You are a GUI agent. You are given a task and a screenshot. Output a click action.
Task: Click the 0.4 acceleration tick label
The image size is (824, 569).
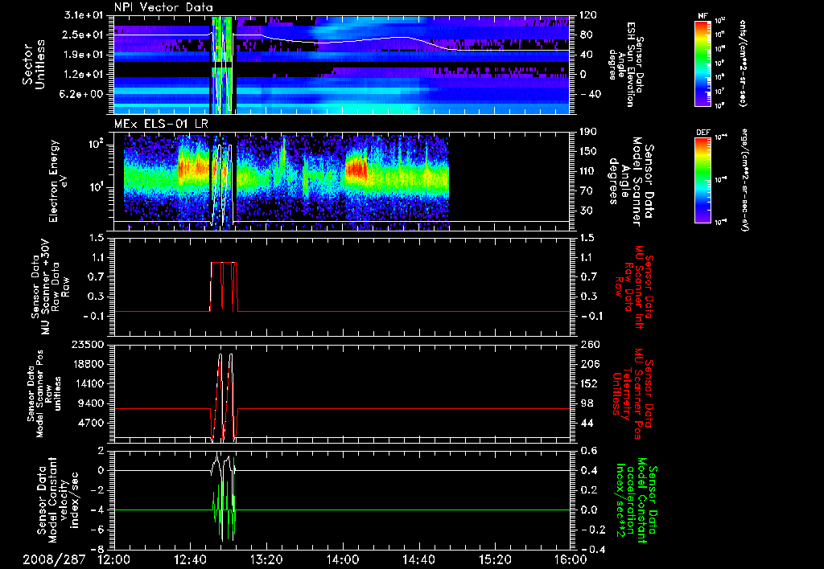click(x=588, y=470)
